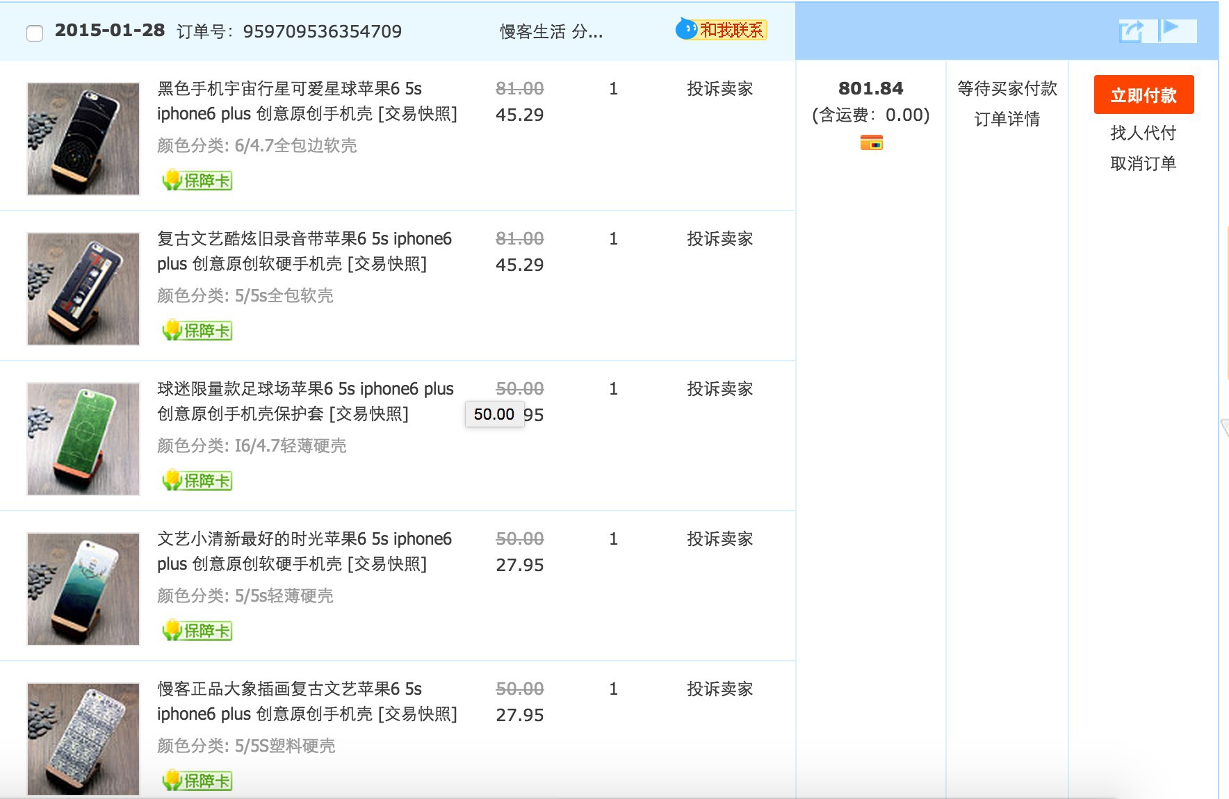Open 订单详情 order details
Image resolution: width=1229 pixels, height=799 pixels.
click(1007, 119)
